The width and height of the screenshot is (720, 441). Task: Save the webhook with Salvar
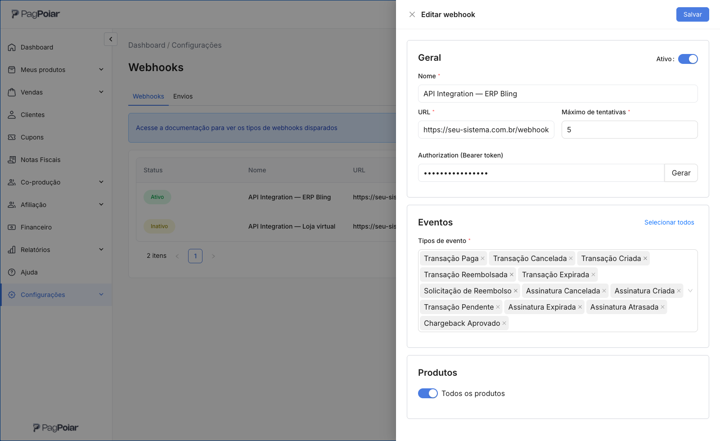tap(693, 14)
